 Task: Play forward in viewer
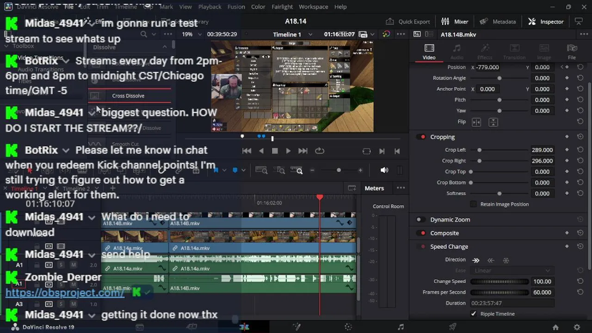pyautogui.click(x=288, y=151)
